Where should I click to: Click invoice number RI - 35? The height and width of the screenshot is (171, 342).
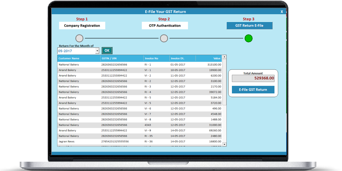[148, 136]
